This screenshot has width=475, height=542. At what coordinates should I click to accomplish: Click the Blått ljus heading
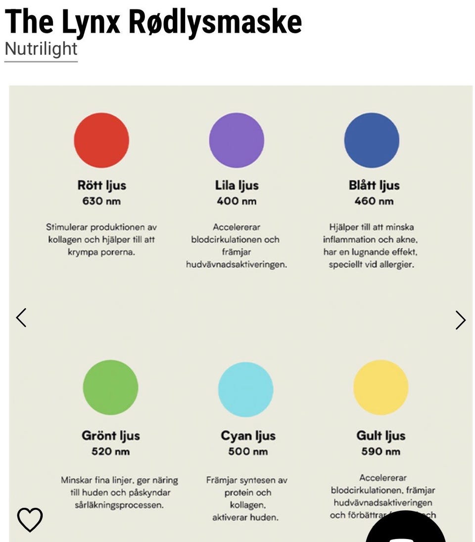pos(374,185)
